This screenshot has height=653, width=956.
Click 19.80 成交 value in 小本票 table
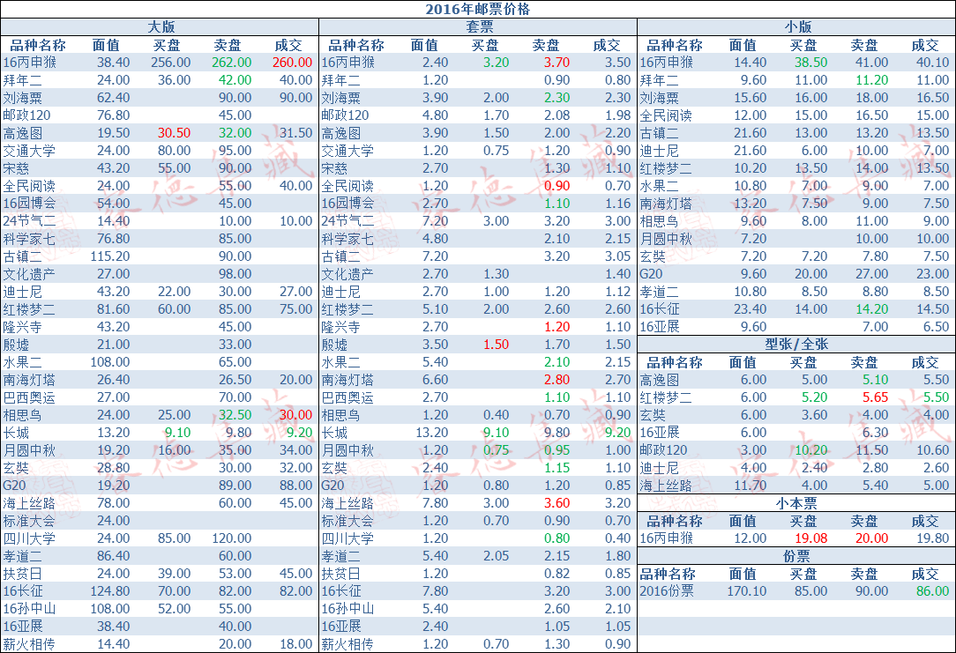click(x=933, y=538)
